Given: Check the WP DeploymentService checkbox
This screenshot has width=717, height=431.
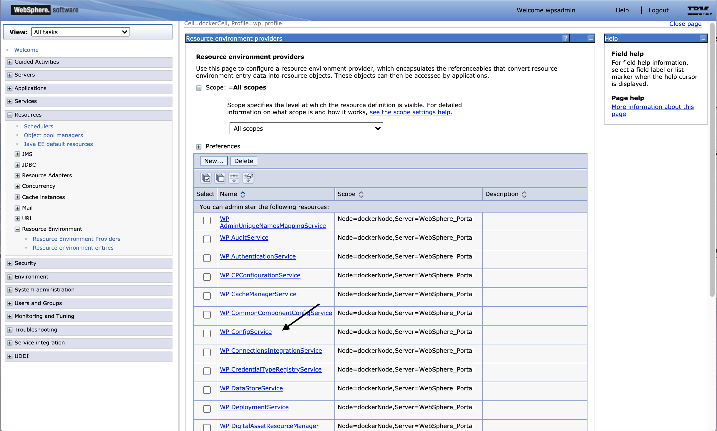Looking at the screenshot, I should pyautogui.click(x=207, y=409).
